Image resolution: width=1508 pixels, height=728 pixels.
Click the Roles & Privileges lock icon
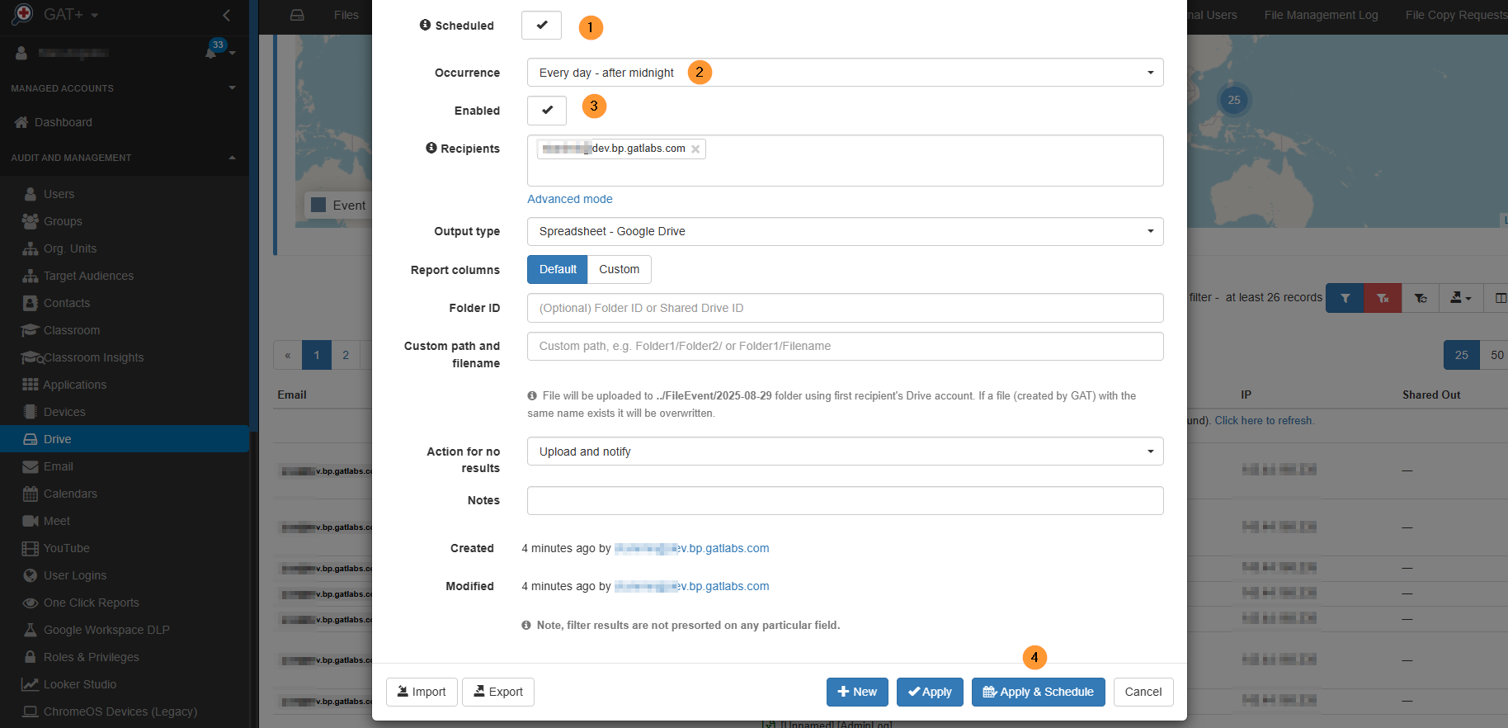31,657
